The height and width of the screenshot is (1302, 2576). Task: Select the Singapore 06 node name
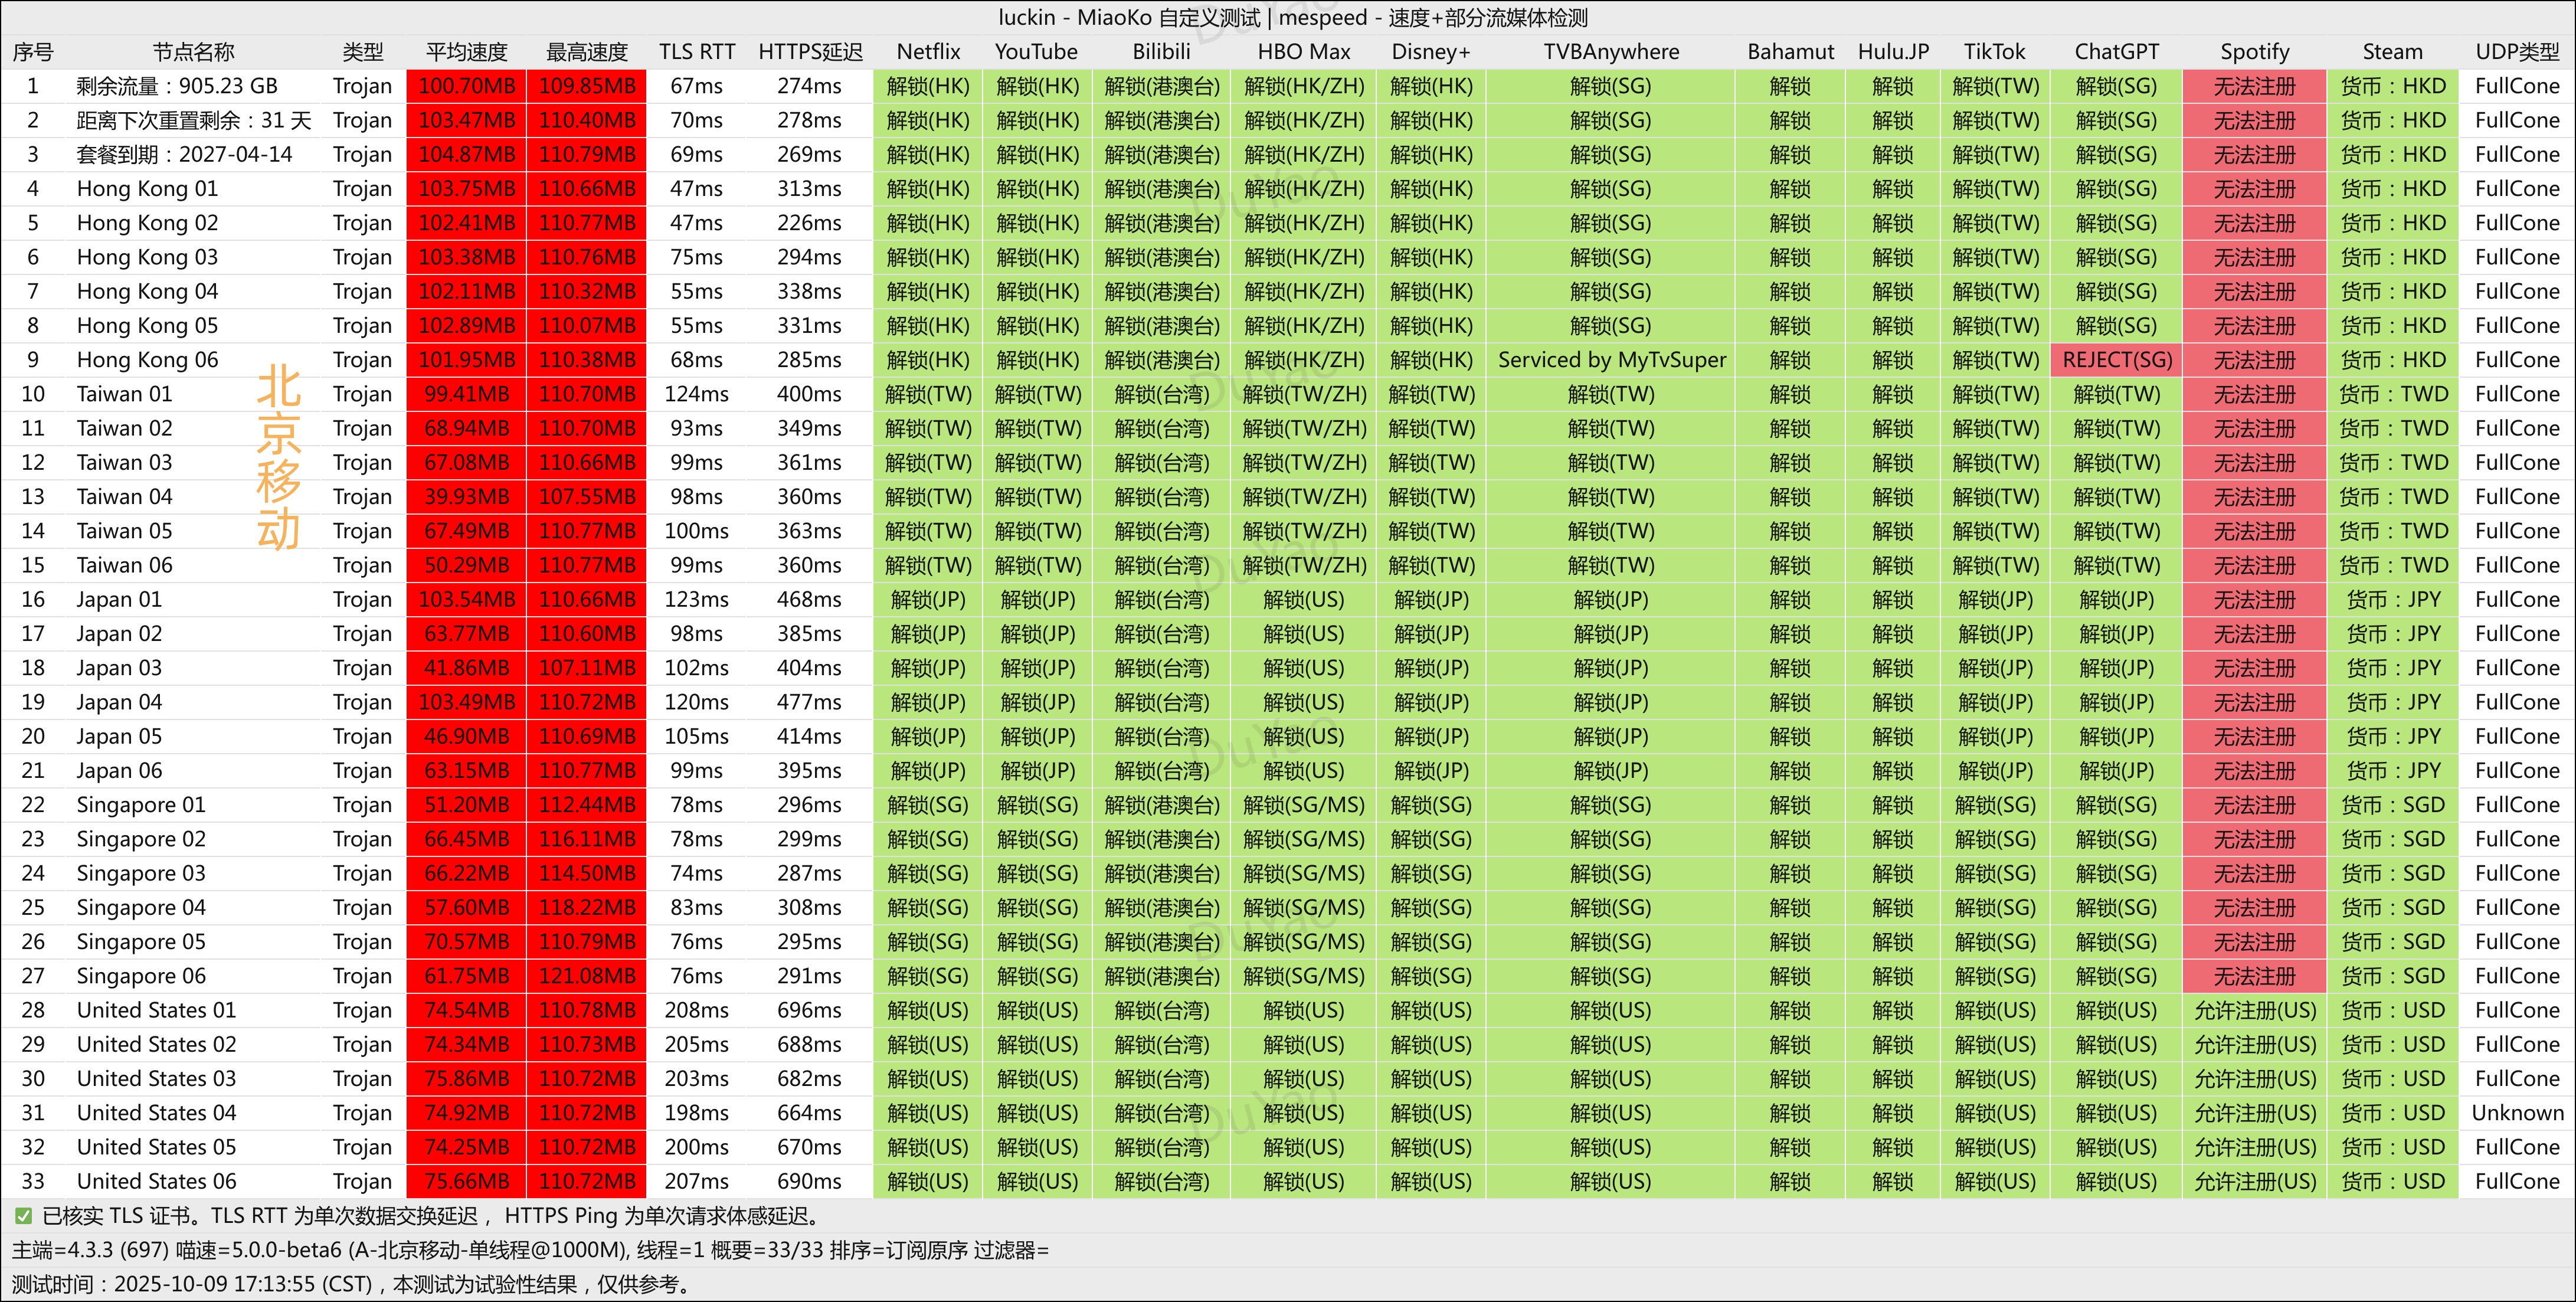click(x=141, y=976)
